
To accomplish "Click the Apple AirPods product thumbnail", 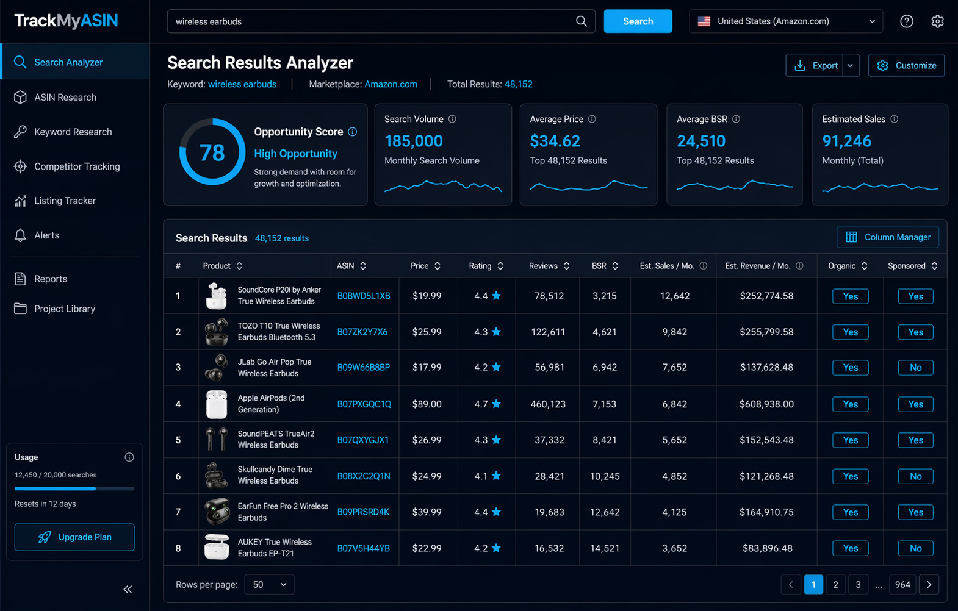I will (216, 404).
